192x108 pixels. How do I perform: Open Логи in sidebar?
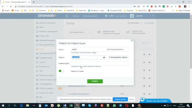pos(41,71)
